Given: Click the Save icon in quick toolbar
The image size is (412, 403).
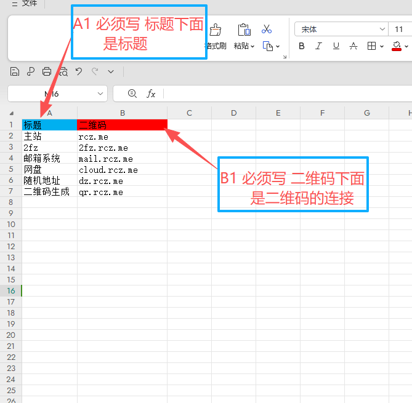Looking at the screenshot, I should point(15,71).
